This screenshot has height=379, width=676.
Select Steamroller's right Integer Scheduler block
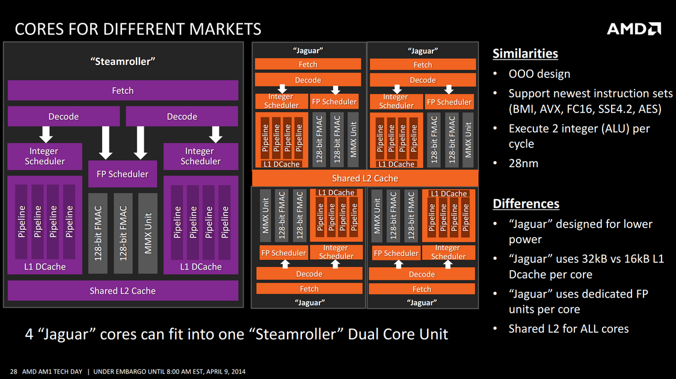pyautogui.click(x=200, y=156)
